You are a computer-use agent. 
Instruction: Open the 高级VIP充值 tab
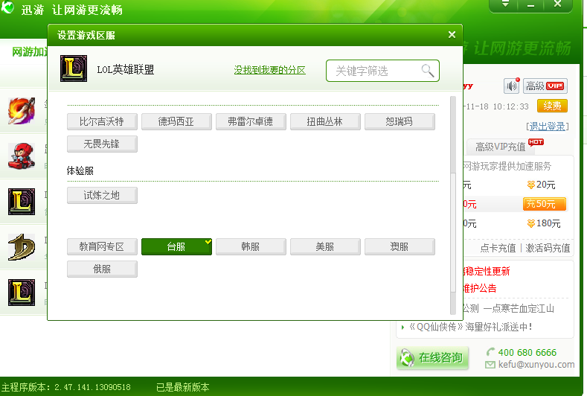pos(500,147)
